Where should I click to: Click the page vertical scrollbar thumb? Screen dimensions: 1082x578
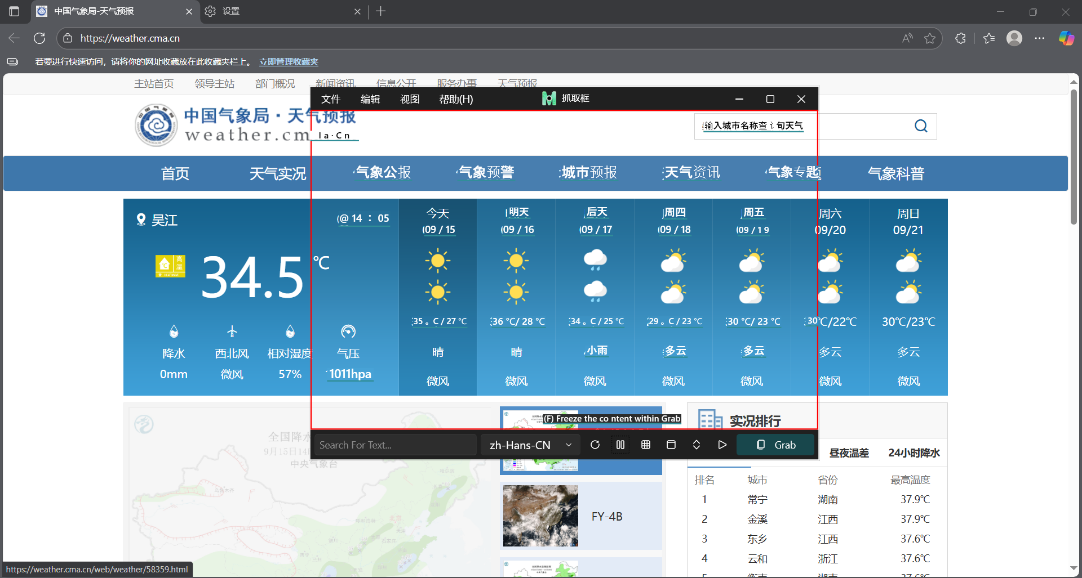click(x=1074, y=158)
